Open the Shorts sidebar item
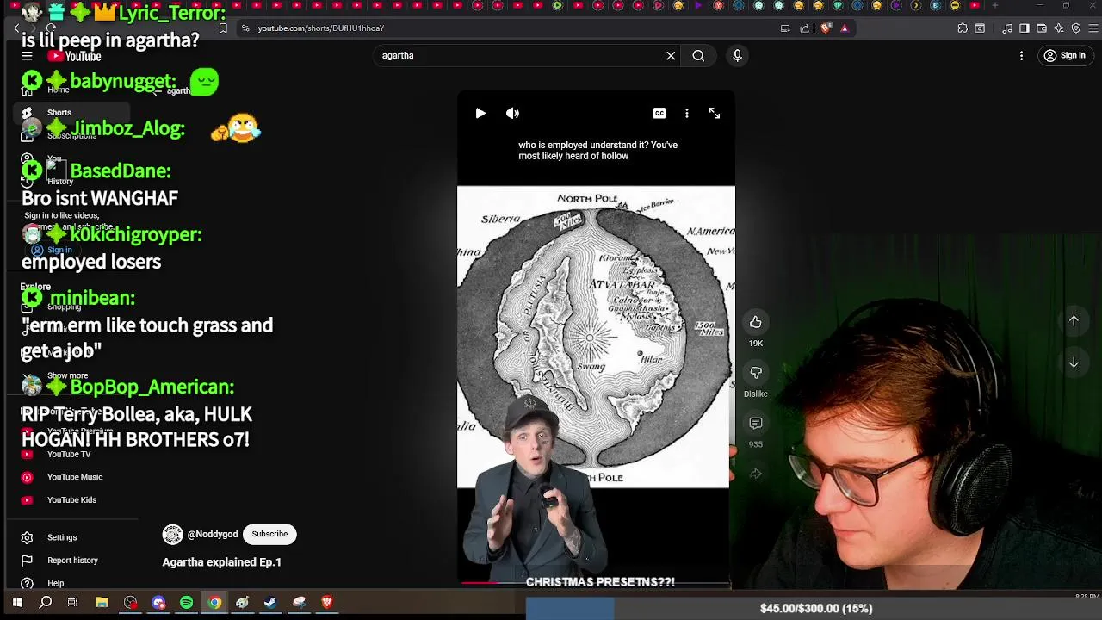The image size is (1102, 620). [x=71, y=113]
